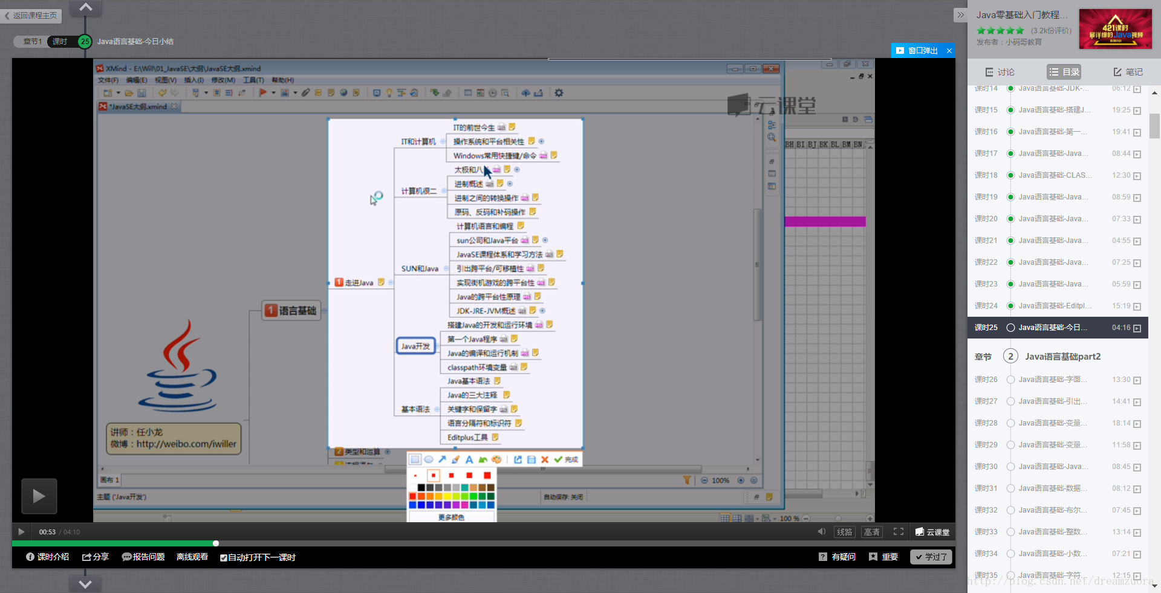Click the play icon for 课时20

tap(1137, 219)
